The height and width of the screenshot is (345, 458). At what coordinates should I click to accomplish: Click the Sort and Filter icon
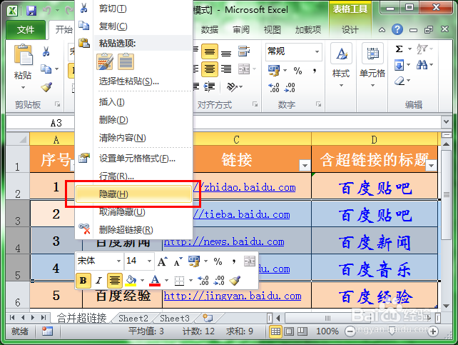coord(422,49)
